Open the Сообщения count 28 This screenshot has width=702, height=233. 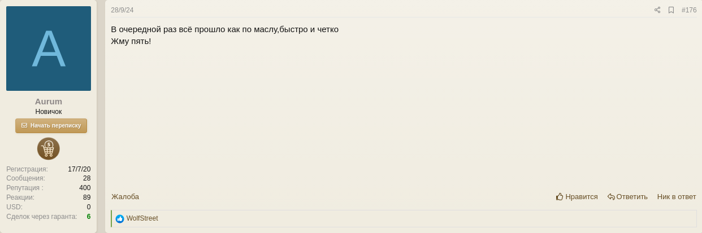coord(86,178)
